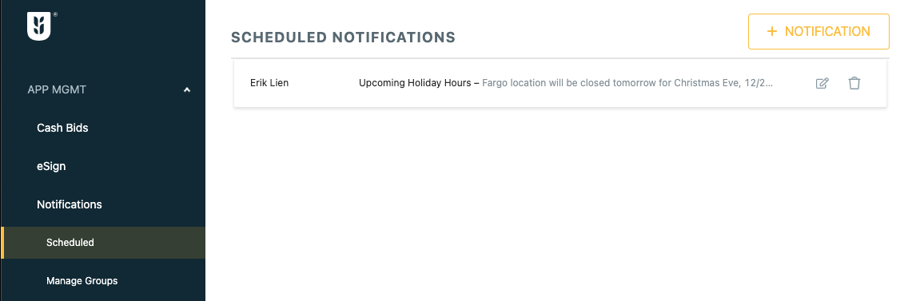Delete the Erik Lien scheduled notification
The height and width of the screenshot is (301, 908).
pos(854,83)
